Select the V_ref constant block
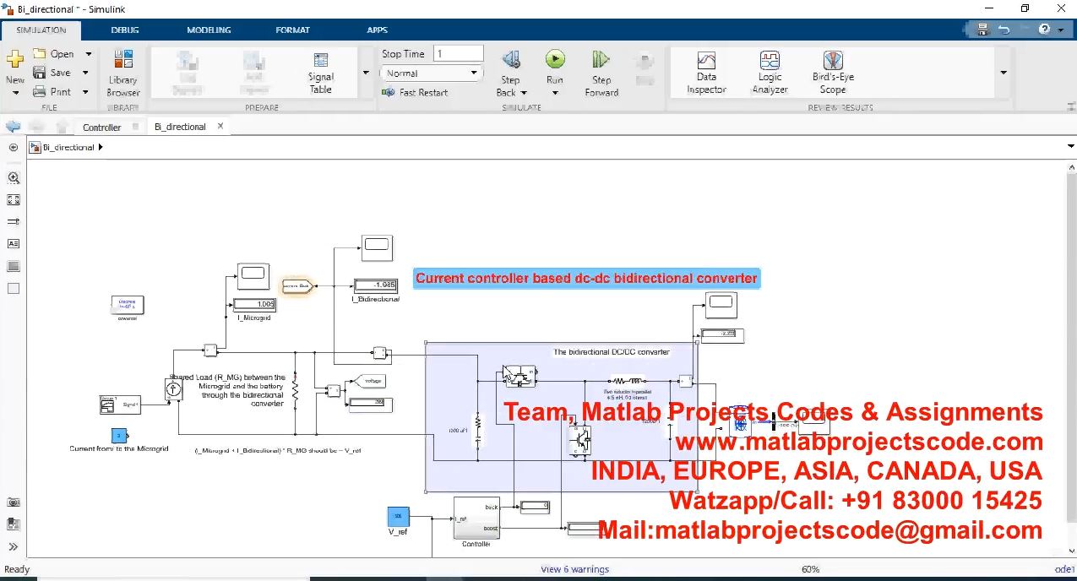This screenshot has height=581, width=1077. point(398,516)
